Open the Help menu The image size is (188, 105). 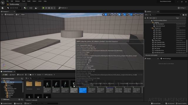pos(45,1)
